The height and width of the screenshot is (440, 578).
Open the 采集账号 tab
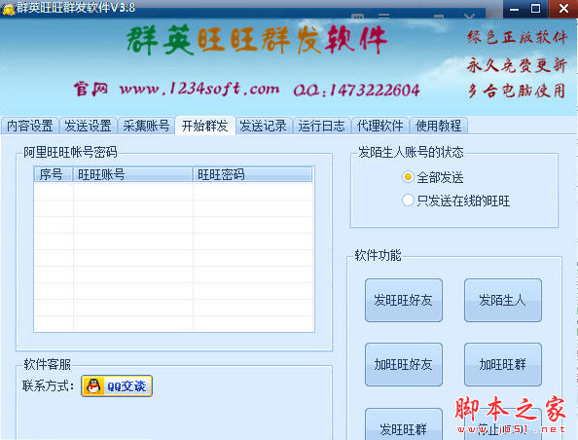(x=146, y=126)
